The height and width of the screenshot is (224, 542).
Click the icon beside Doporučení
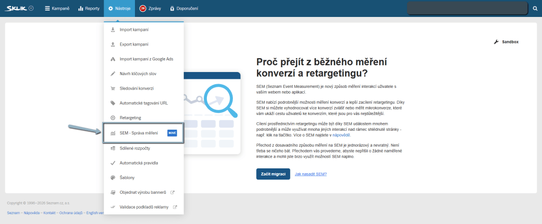[172, 8]
